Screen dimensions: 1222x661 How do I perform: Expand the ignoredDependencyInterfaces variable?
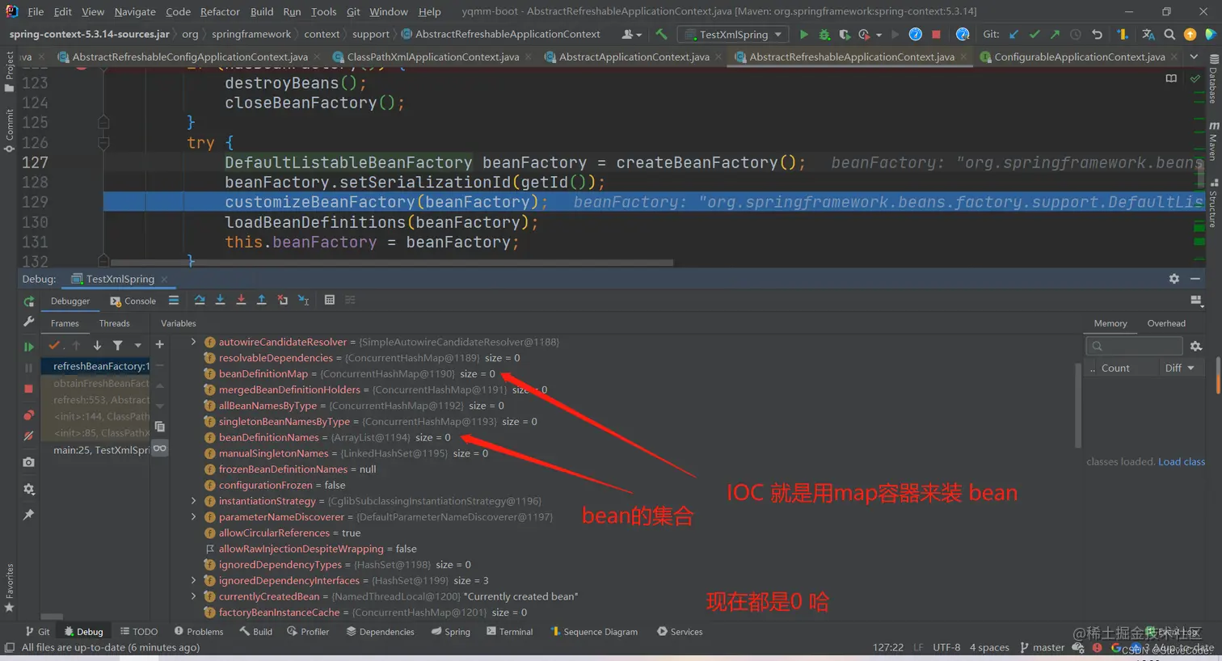(193, 580)
